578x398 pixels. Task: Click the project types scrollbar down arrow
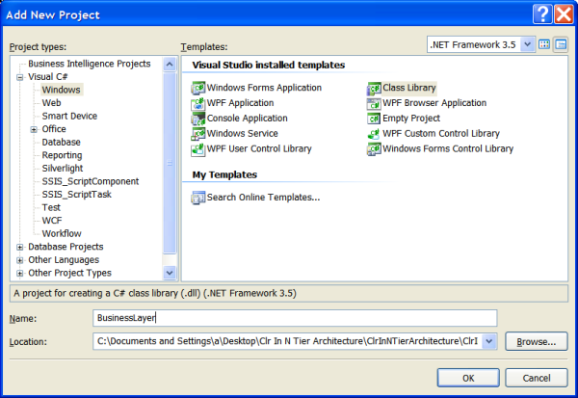pyautogui.click(x=170, y=273)
